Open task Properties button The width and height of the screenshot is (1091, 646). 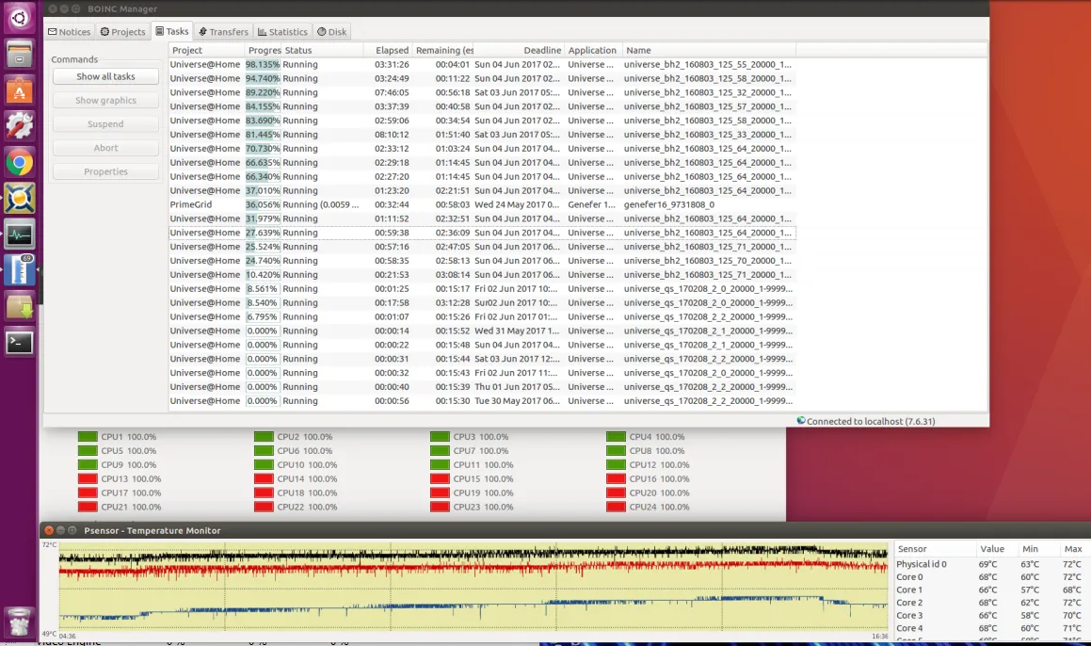pos(105,171)
